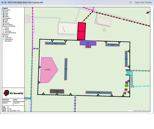Click the vertical Stalls strip in the site center

(x=66, y=69)
